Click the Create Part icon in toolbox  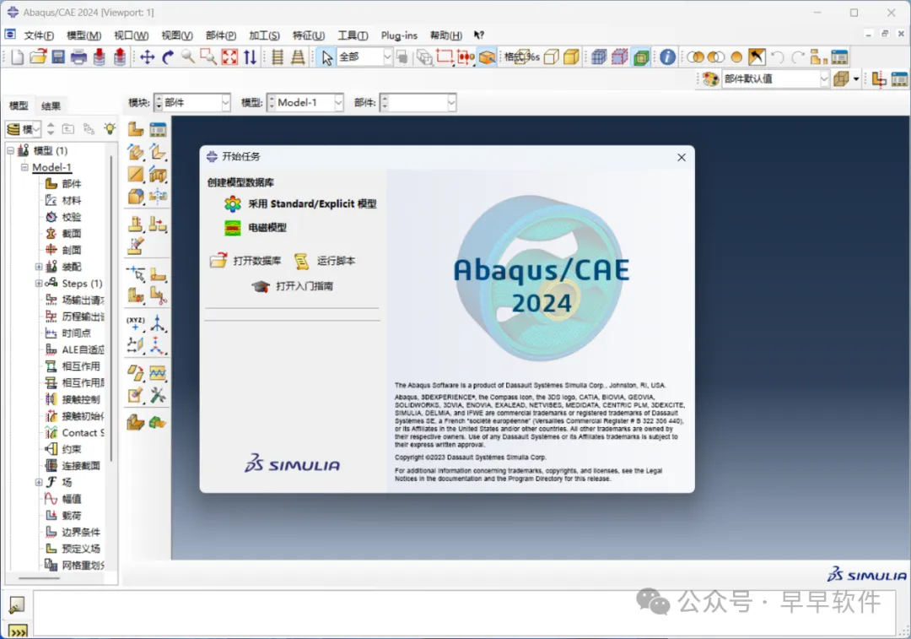pyautogui.click(x=135, y=129)
